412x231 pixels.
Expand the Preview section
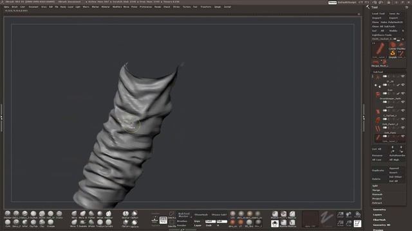(378, 230)
